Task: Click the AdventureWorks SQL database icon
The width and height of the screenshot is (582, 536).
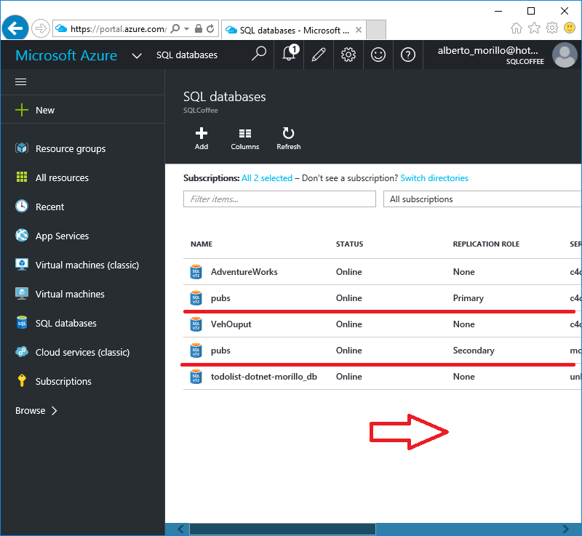Action: coord(196,272)
